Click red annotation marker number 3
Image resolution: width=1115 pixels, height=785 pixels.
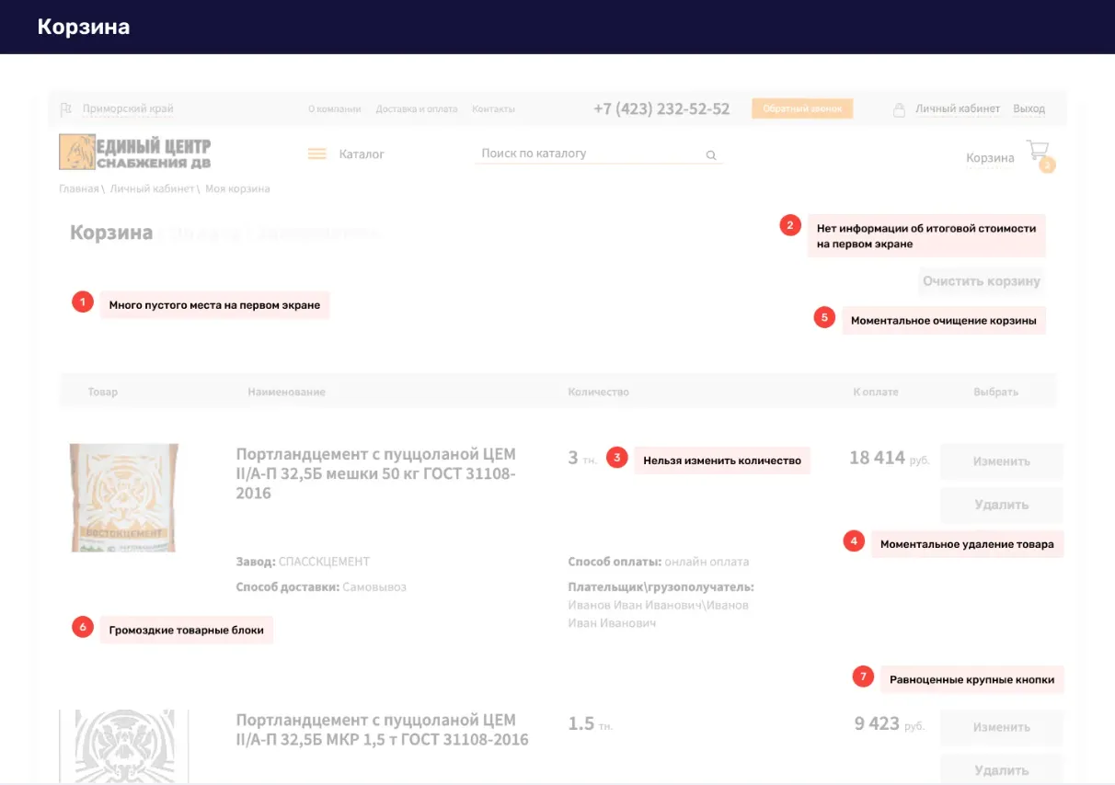[615, 456]
